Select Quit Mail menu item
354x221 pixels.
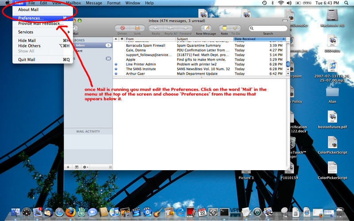pyautogui.click(x=27, y=60)
